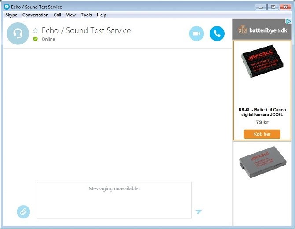
Task: Open the Help menu
Action: click(x=102, y=15)
